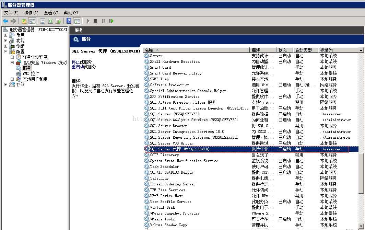Expand the 角色 tree node
Viewport: 365px width, 230px height.
tap(5, 35)
